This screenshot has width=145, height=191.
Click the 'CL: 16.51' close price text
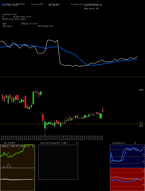pos(53,5)
